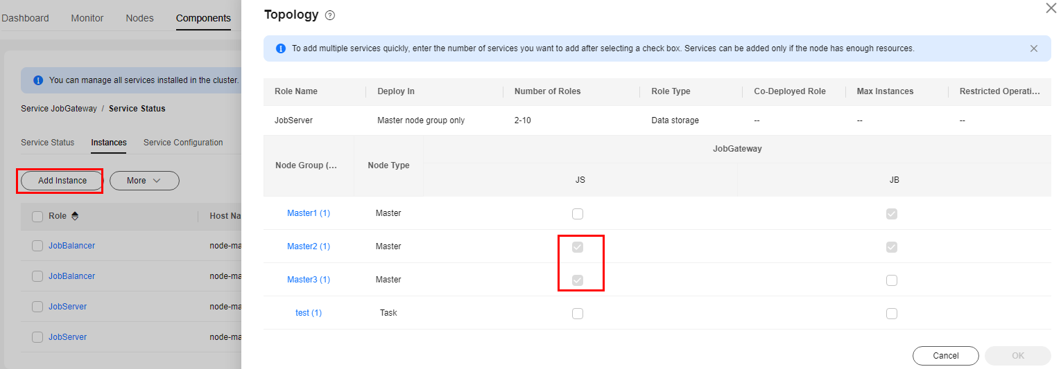Viewport: 1061px width, 369px height.
Task: Click the Cancel button
Action: pos(945,356)
